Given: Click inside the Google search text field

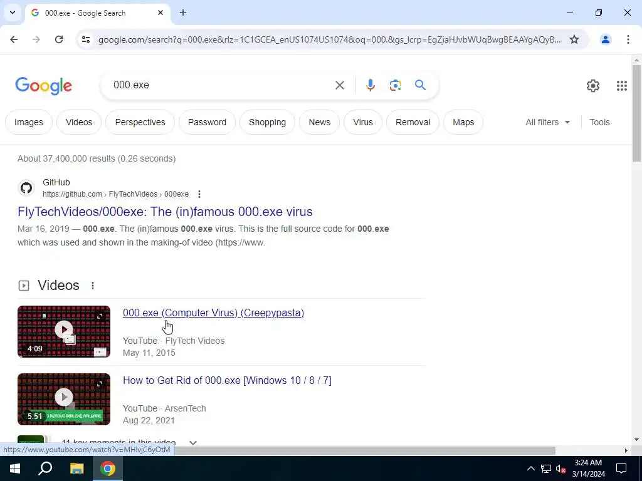Looking at the screenshot, I should 221,85.
